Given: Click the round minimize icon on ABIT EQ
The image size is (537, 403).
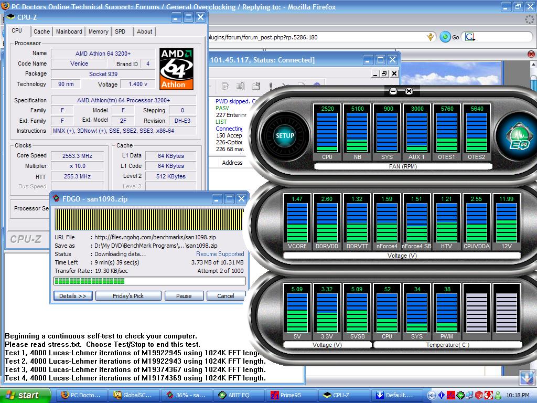Looking at the screenshot, I should tap(393, 91).
